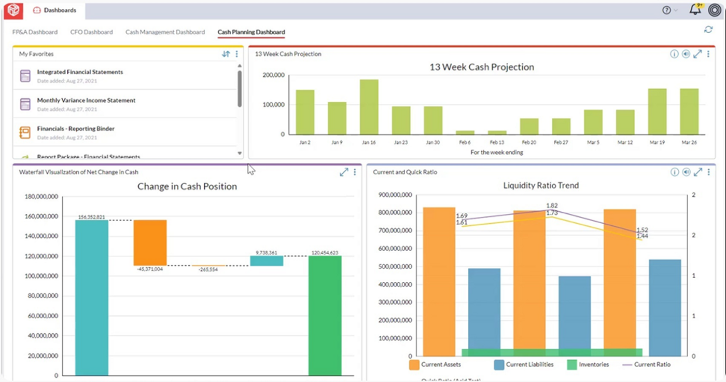Refresh the dashboard using the refresh icon
Image resolution: width=726 pixels, height=382 pixels.
(708, 30)
